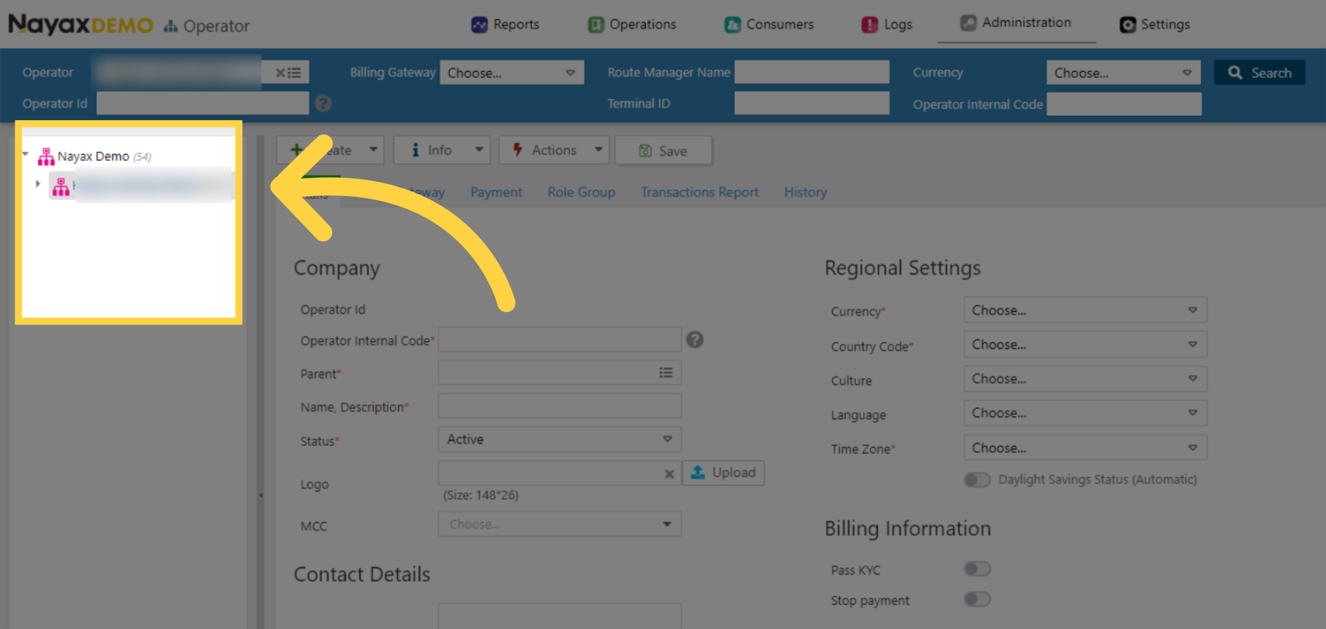Click the Operator Id help question mark

323,104
